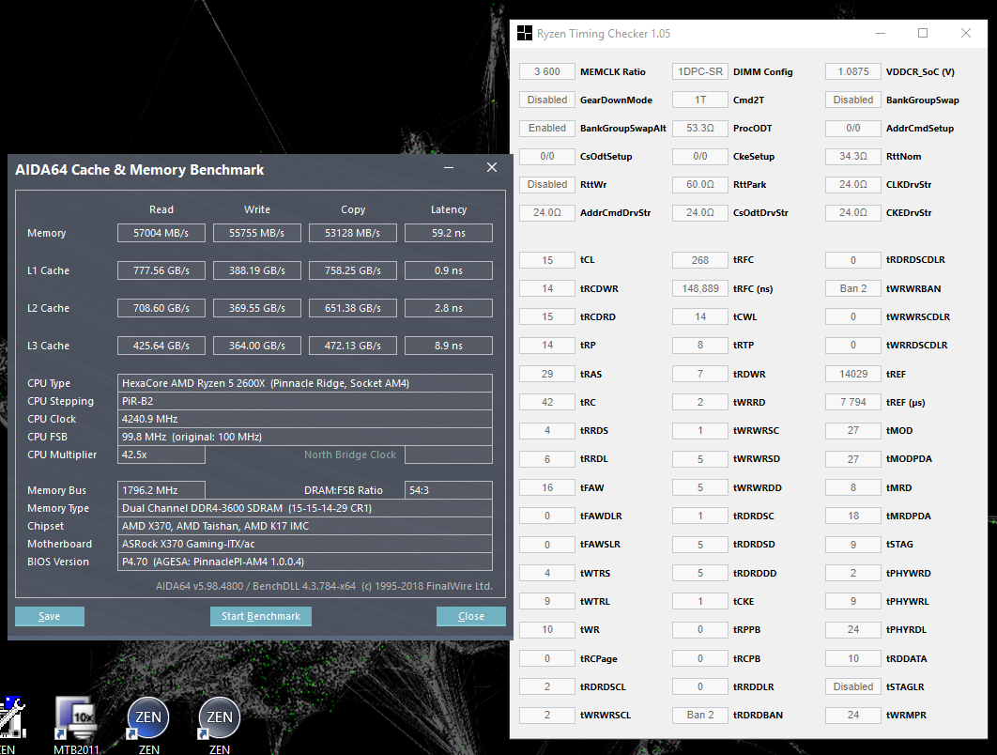Click the AIDA64 Cache & Memory Benchmark title

139,170
